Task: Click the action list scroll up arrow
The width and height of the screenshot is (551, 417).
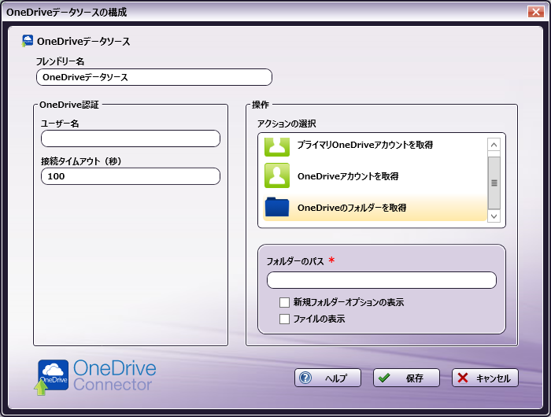Action: click(494, 145)
